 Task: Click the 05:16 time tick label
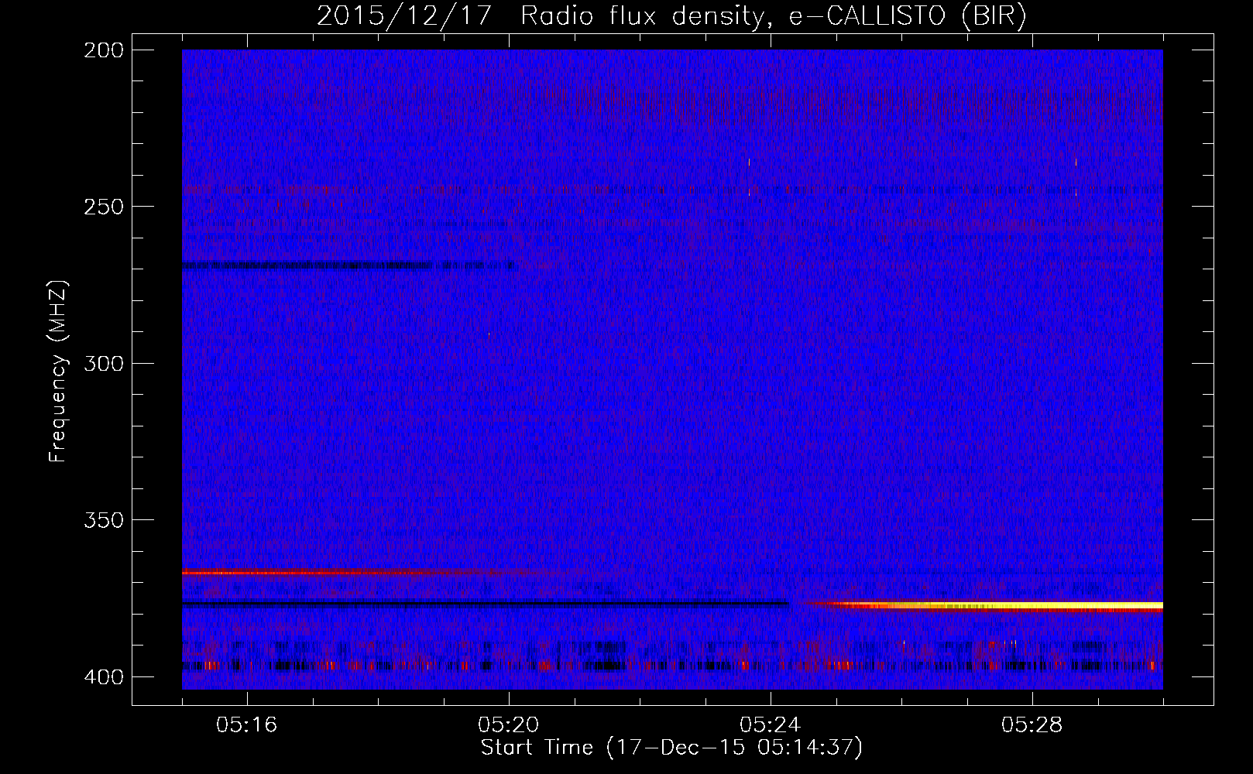(247, 725)
